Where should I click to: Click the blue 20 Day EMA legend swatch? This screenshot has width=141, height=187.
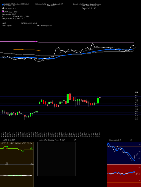pos(3,5)
